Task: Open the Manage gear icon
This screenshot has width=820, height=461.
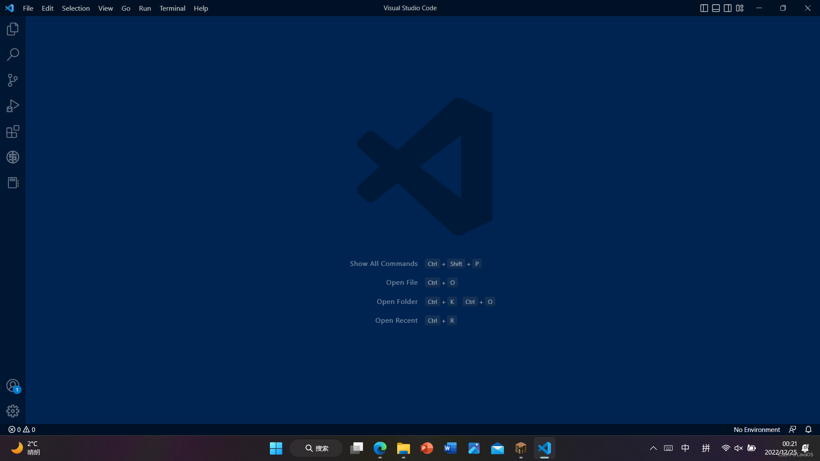Action: point(13,411)
